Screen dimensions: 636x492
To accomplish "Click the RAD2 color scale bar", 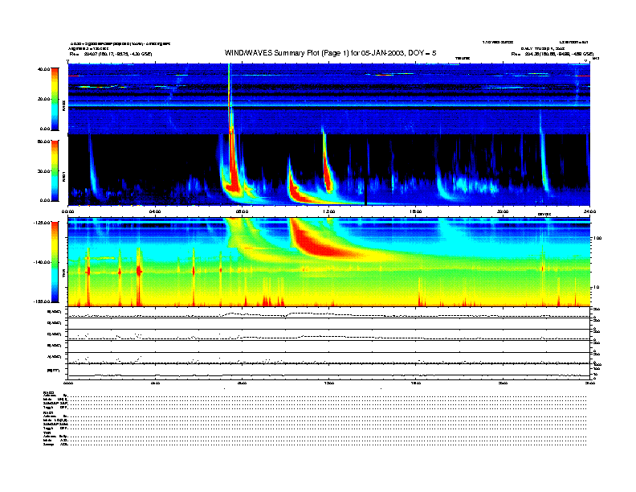I will [55, 98].
